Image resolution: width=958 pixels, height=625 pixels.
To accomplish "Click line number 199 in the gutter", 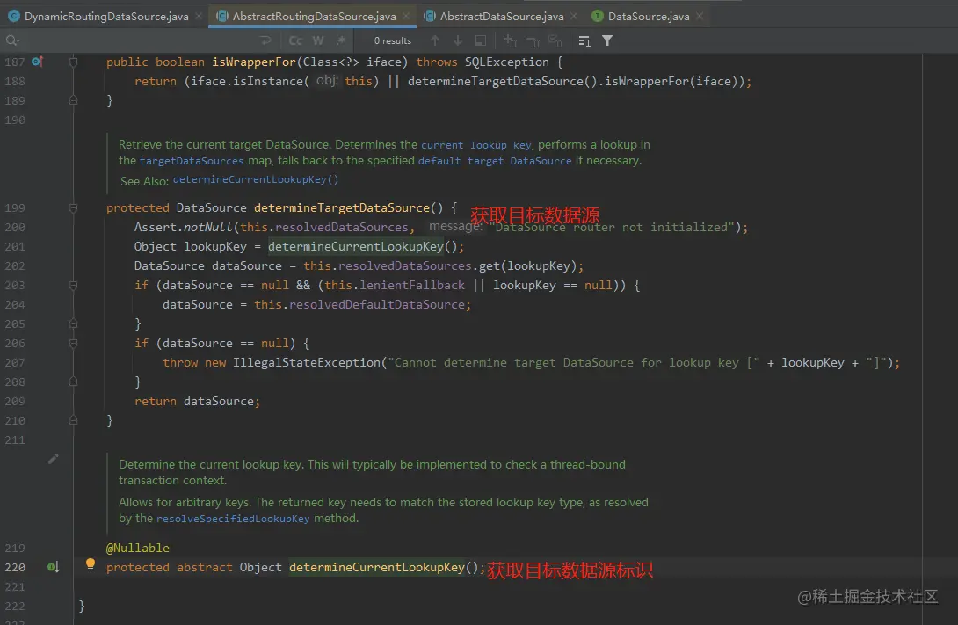I will (x=15, y=207).
